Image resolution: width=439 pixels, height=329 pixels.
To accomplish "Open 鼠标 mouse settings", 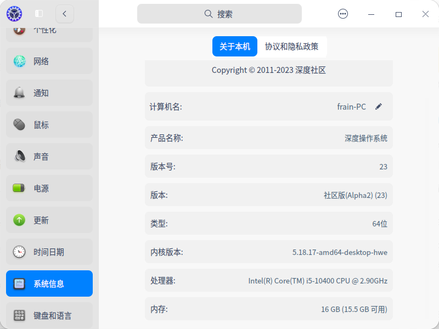I will pos(49,124).
